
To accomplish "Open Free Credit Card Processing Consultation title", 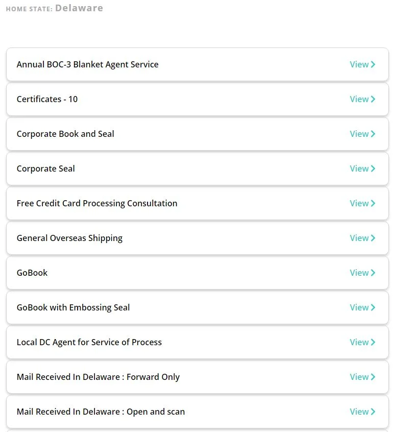I will pyautogui.click(x=97, y=203).
